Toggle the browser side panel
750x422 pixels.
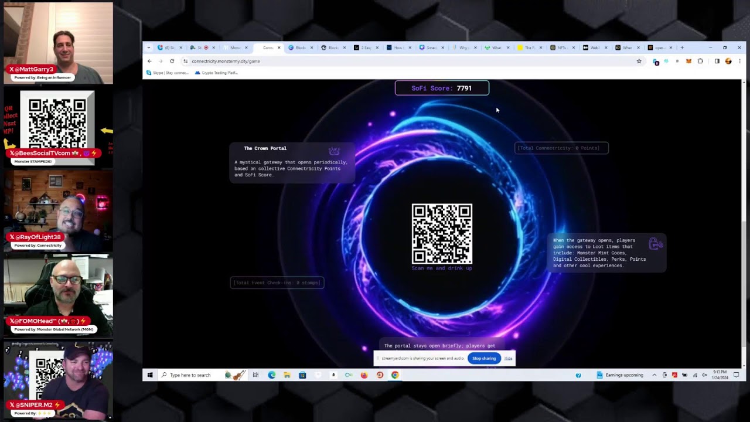[x=717, y=61]
